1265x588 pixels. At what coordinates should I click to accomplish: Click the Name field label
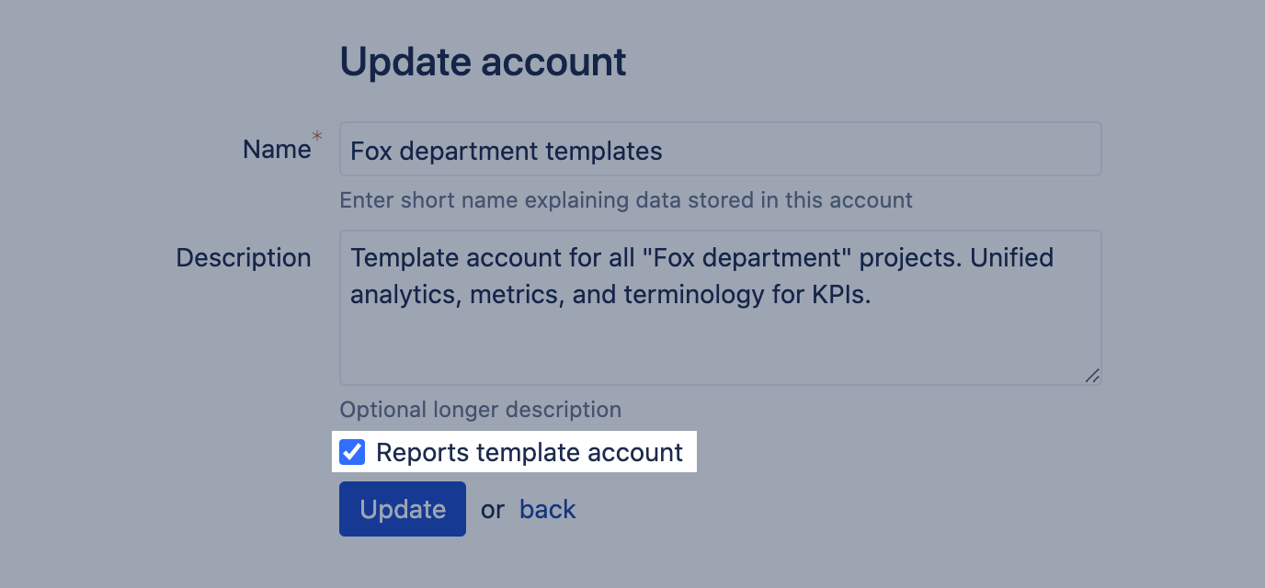276,150
